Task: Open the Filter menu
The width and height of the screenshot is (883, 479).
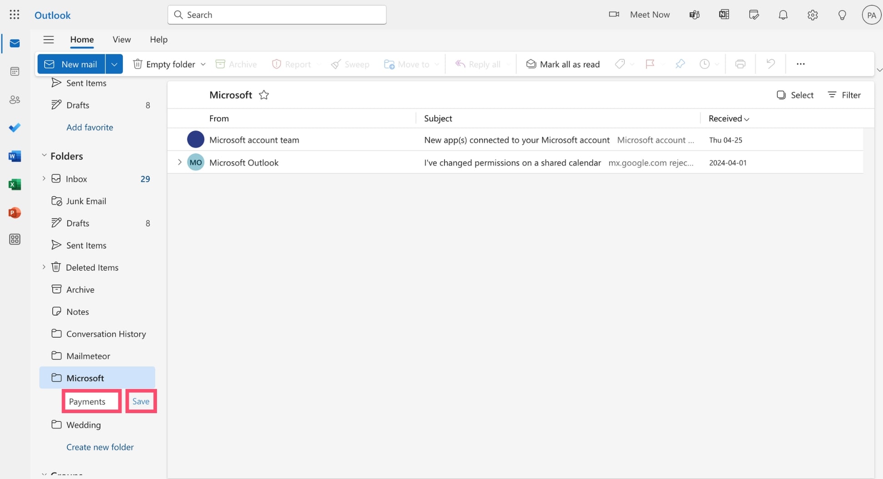Action: click(x=844, y=95)
